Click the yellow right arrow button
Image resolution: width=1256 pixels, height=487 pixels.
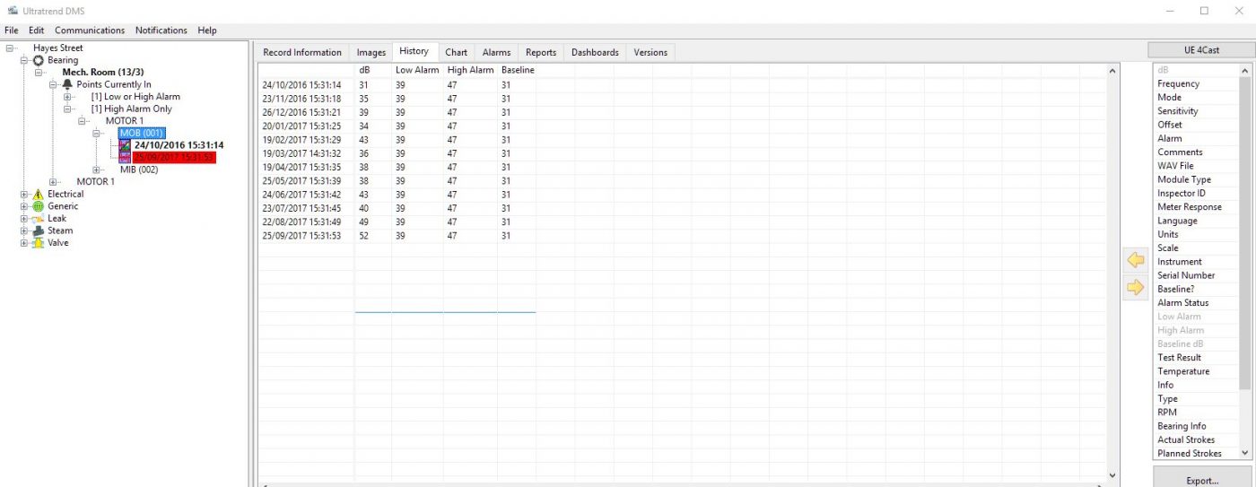pyautogui.click(x=1135, y=287)
